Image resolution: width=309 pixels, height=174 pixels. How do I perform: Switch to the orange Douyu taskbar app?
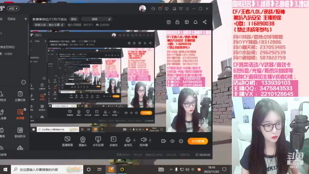[111, 169]
